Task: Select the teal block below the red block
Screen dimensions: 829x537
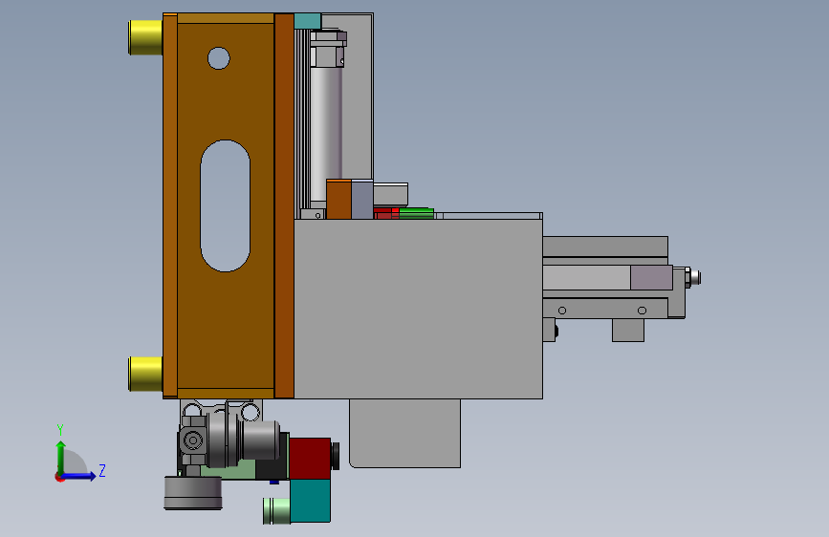Action: coord(311,501)
